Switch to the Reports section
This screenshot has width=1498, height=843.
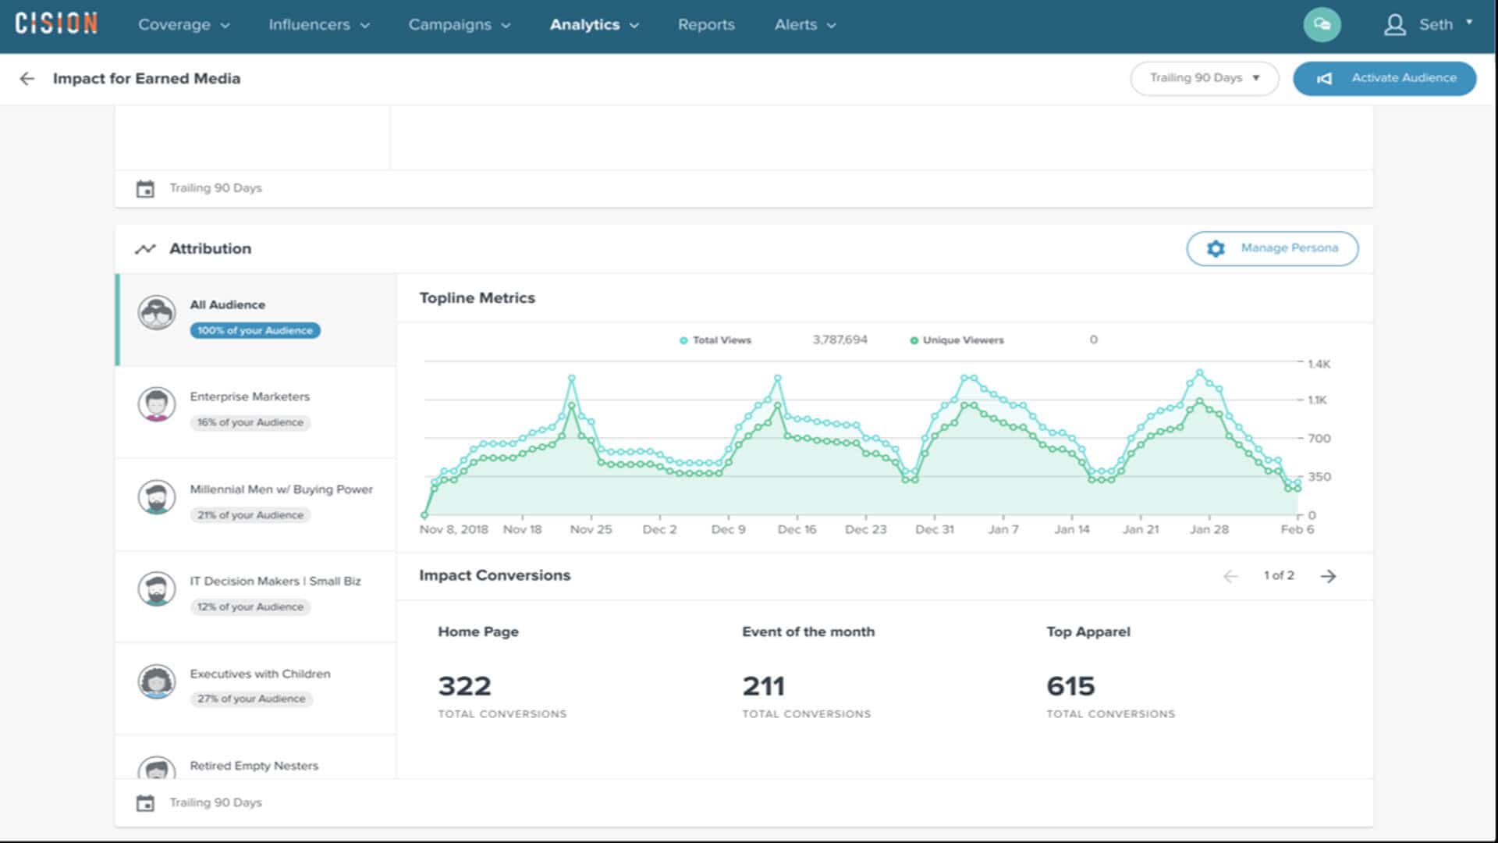705,24
